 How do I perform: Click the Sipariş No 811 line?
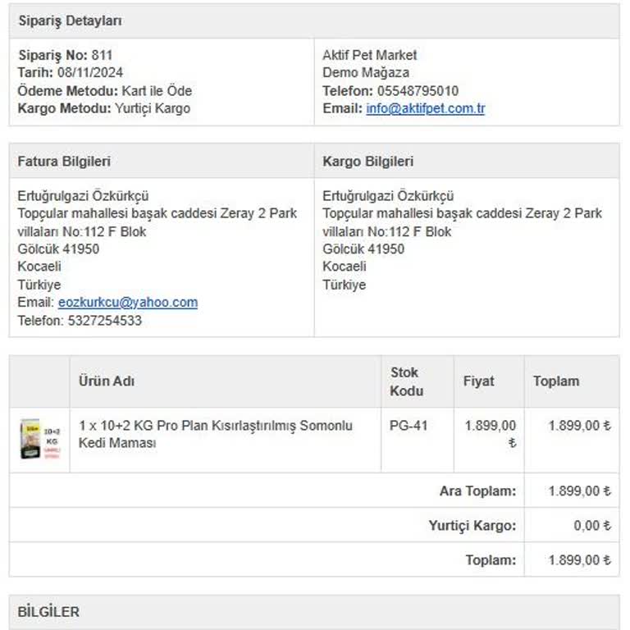tap(66, 55)
